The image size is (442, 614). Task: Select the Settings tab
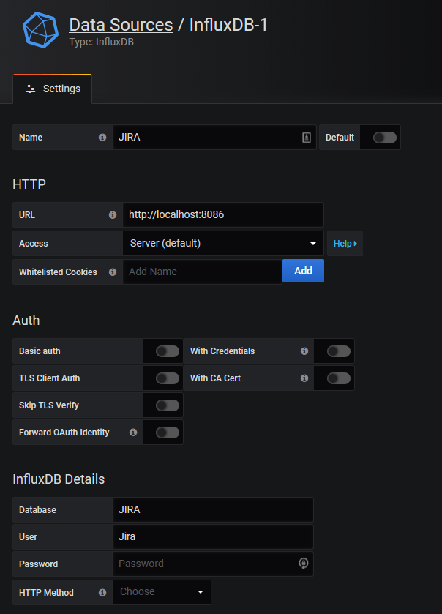[x=53, y=89]
